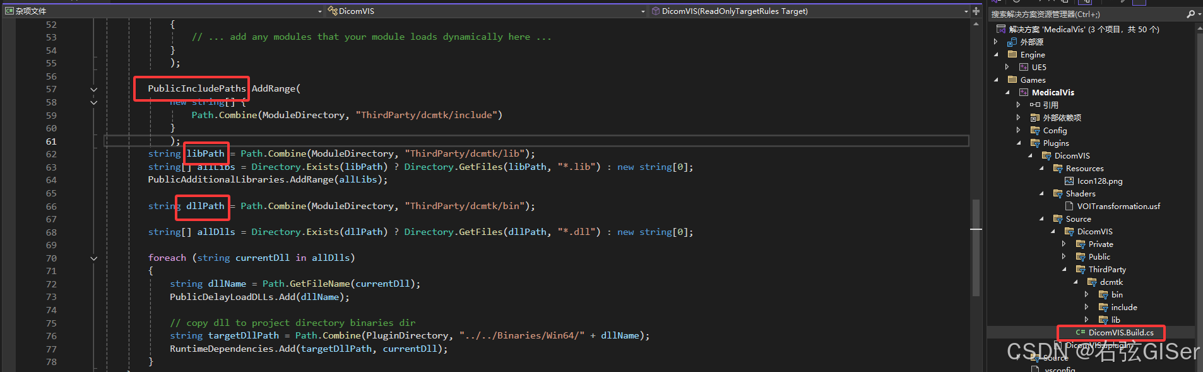
Task: Click the 'RuntimeDependencies.Add(targetDllPath, currentDll);' line
Action: pyautogui.click(x=309, y=349)
